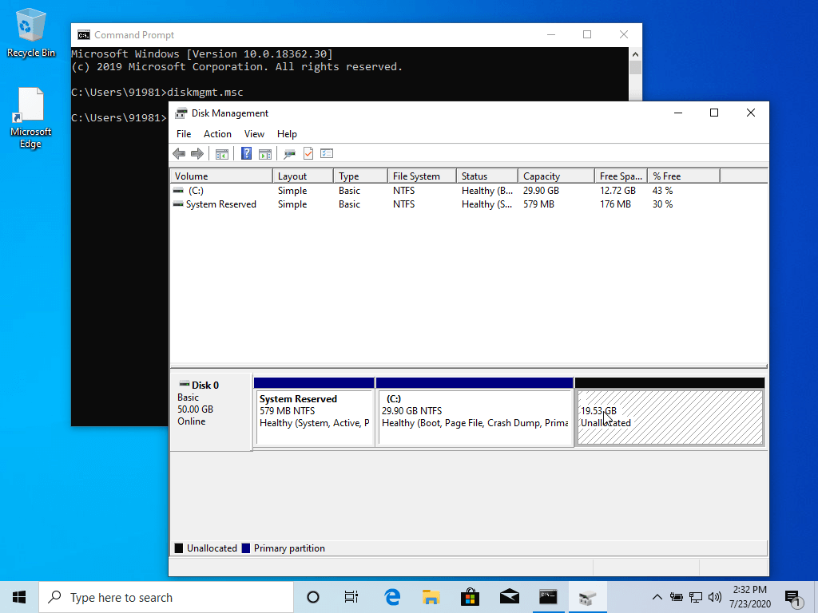Open the checklist Settings toolbar icon
Screen dimensions: 818x613
pos(327,153)
